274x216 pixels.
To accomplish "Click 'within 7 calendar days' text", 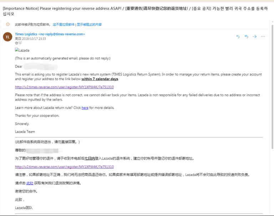I will pos(100,79).
